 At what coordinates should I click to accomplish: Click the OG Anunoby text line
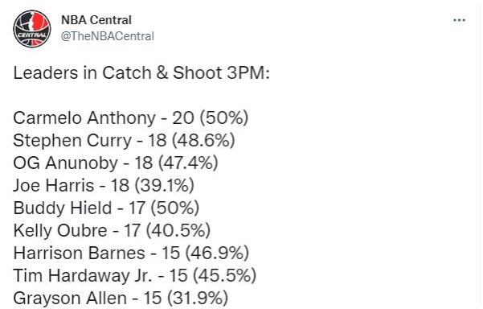pyautogui.click(x=116, y=163)
